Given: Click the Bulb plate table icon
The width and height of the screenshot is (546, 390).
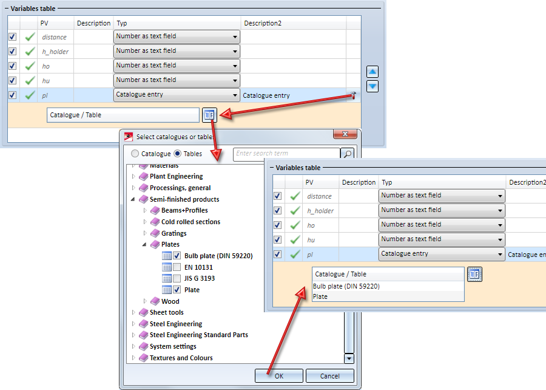Looking at the screenshot, I should click(x=167, y=256).
